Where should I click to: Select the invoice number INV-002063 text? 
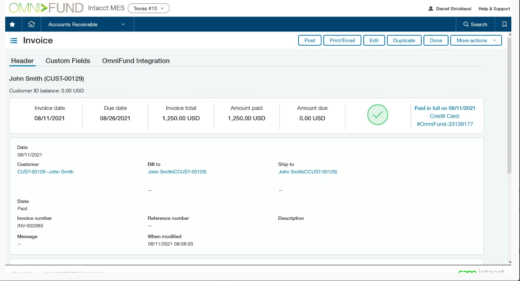point(30,226)
